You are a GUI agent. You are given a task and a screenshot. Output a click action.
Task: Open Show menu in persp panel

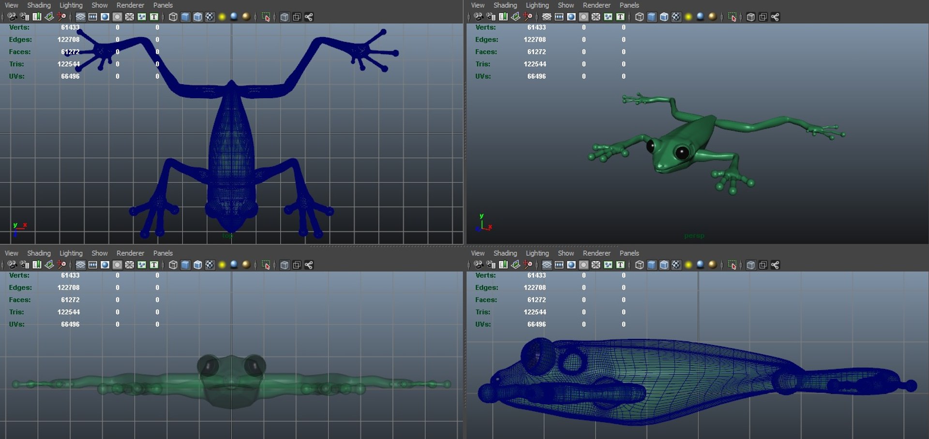566,5
